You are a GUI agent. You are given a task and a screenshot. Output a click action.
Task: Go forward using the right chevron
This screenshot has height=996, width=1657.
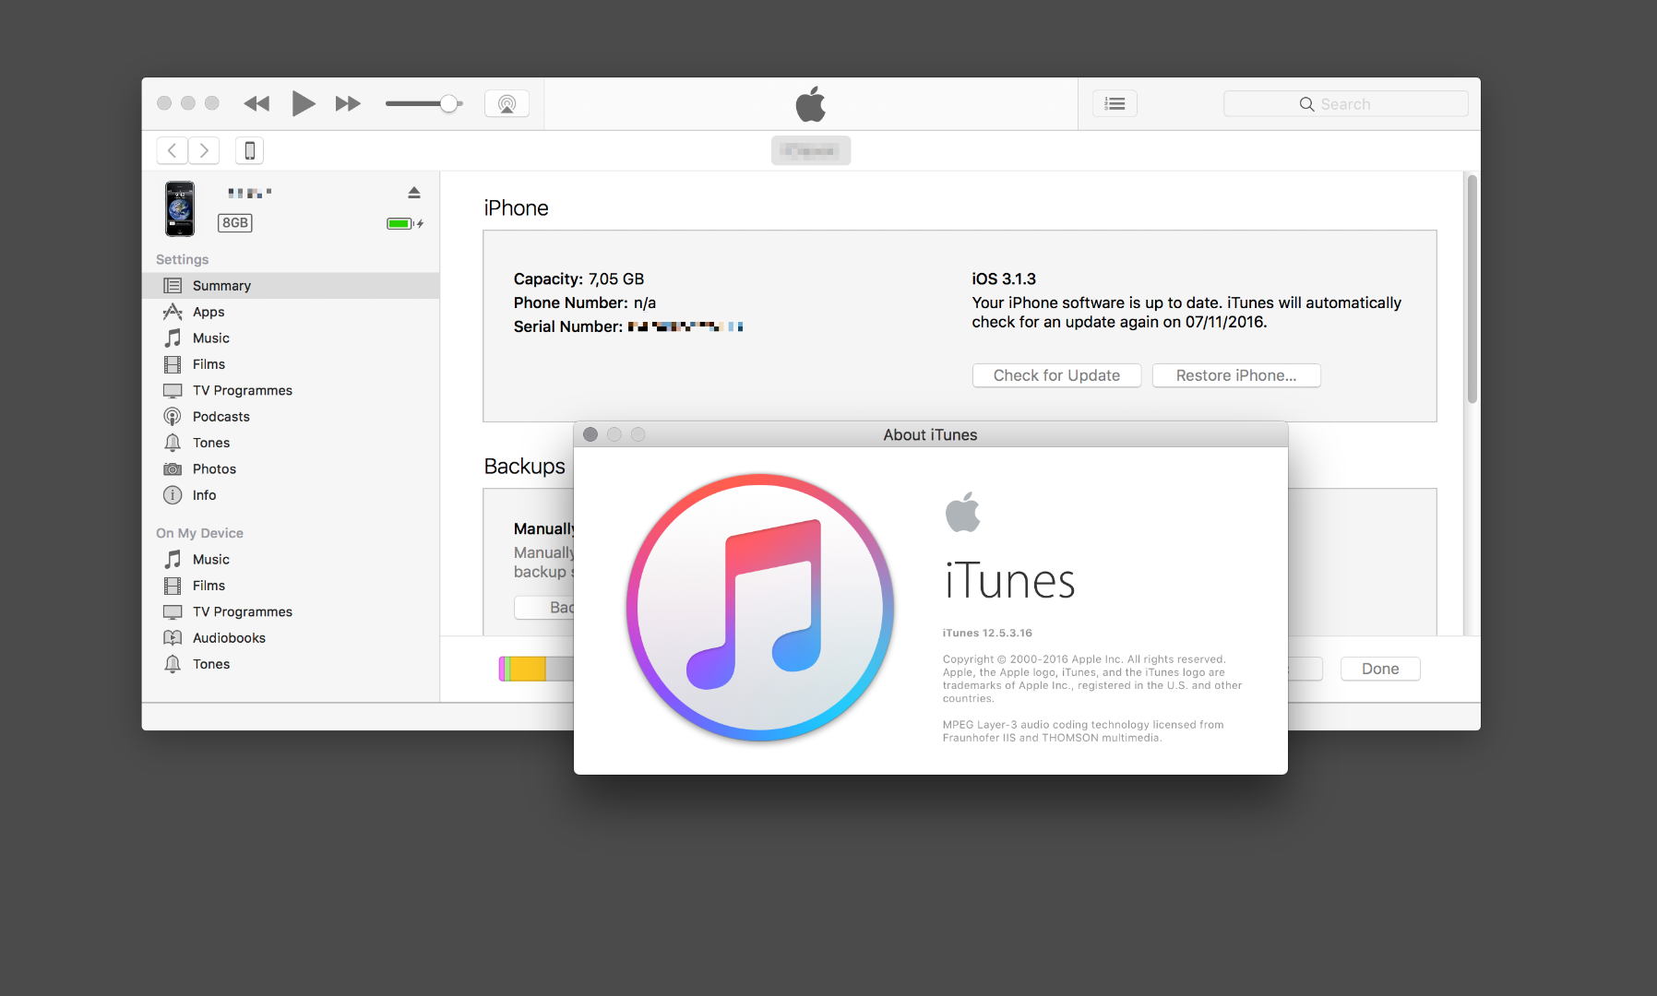pos(204,150)
